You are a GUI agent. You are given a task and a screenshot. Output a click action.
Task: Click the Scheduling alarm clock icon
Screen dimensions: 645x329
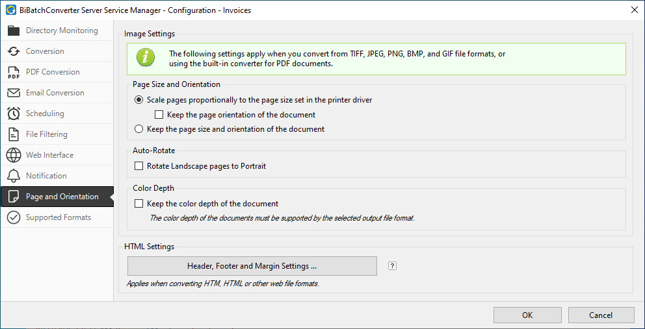pos(14,114)
